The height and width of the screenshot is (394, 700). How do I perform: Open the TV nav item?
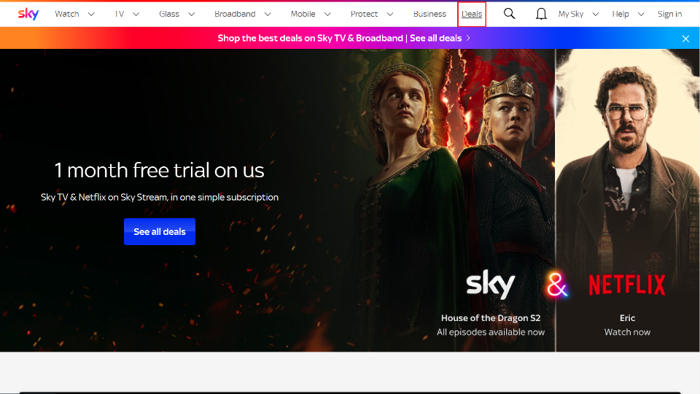click(119, 14)
